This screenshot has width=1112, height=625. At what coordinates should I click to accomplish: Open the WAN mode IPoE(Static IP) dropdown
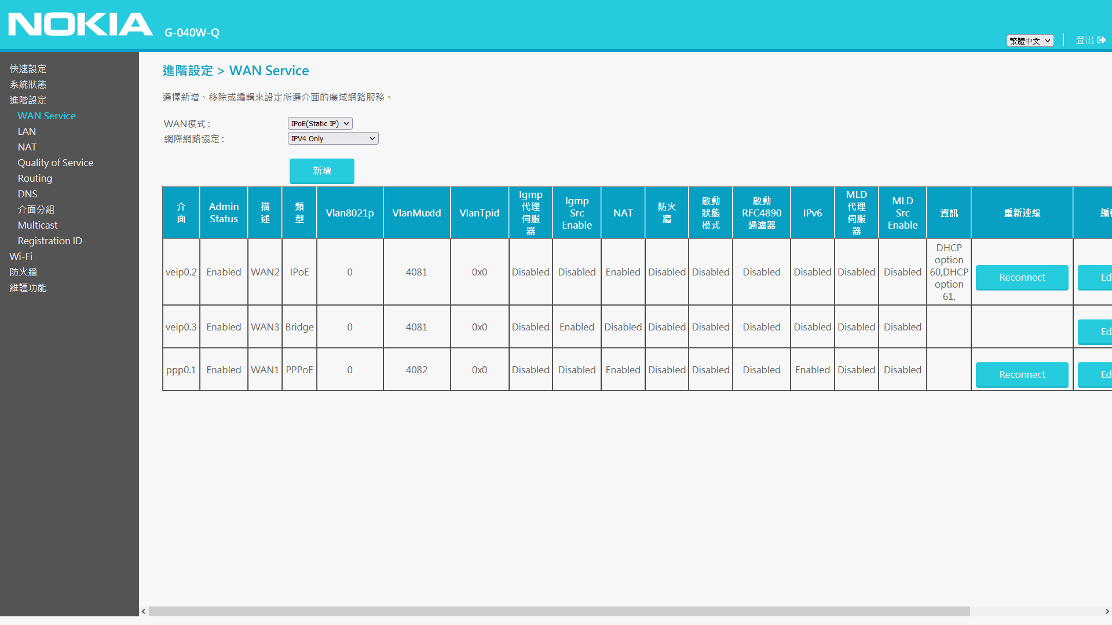(x=320, y=123)
